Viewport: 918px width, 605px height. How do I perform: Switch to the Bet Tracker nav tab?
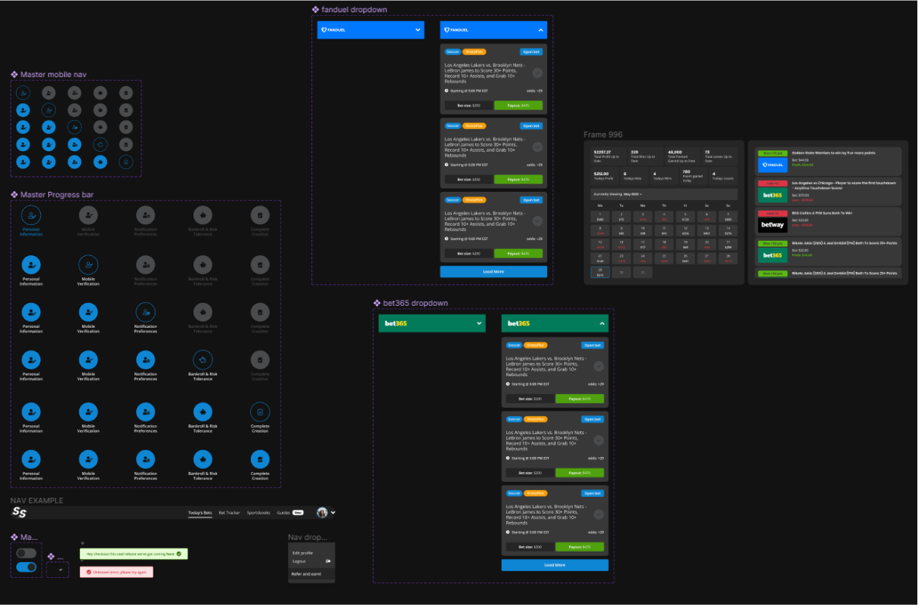pos(229,513)
